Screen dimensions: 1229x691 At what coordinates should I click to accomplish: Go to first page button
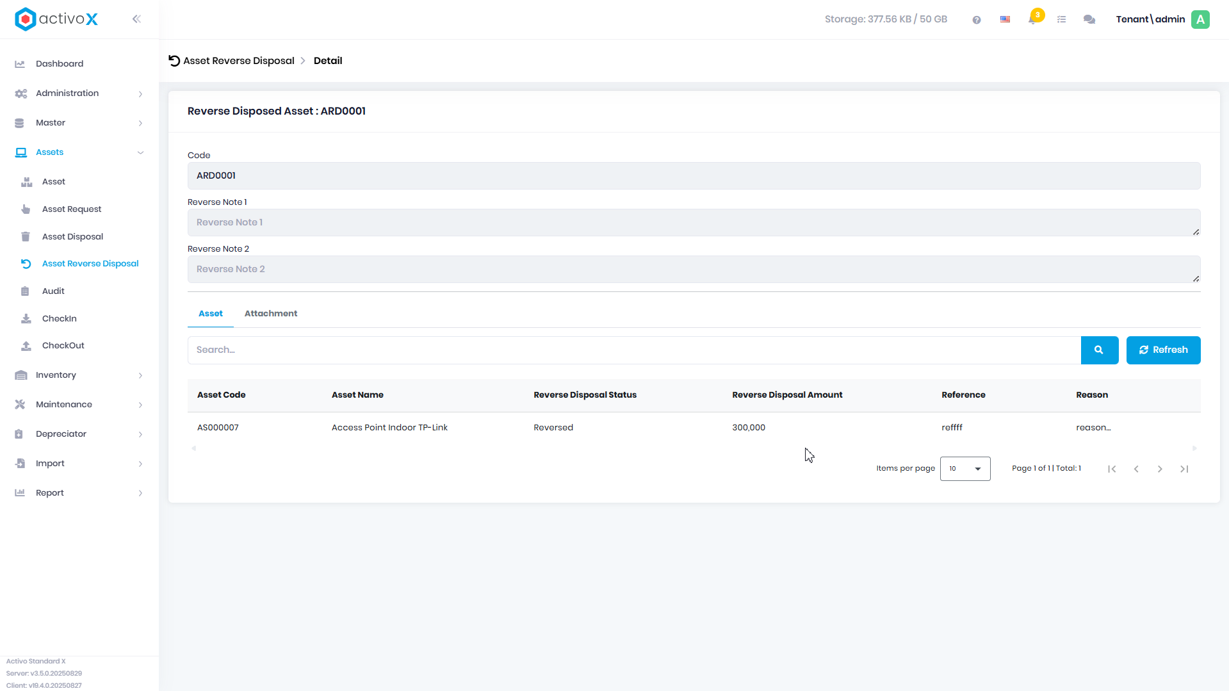coord(1112,469)
